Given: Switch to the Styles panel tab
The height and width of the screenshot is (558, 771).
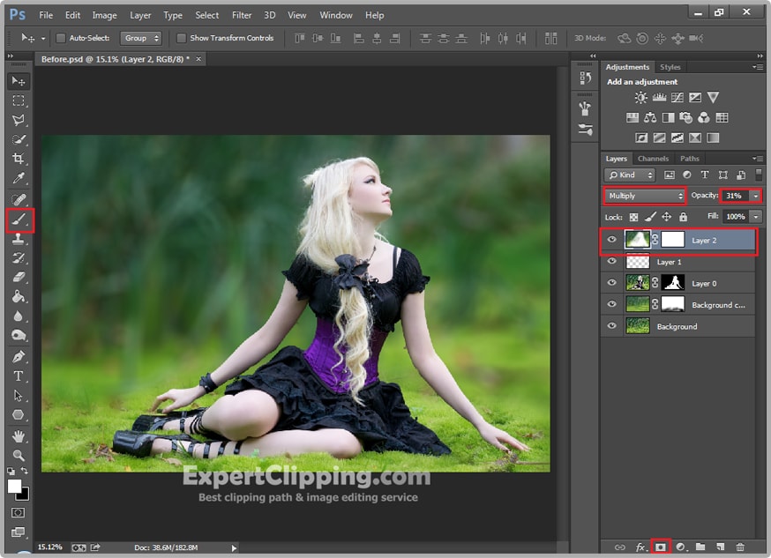Looking at the screenshot, I should (670, 67).
